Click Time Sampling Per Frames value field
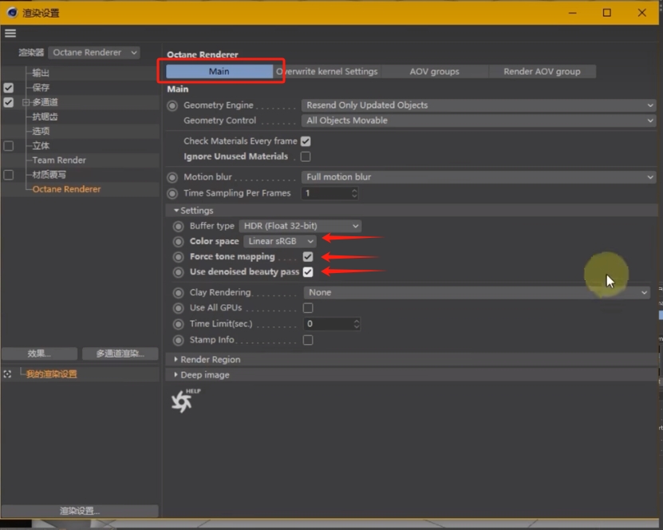This screenshot has width=663, height=530. pyautogui.click(x=326, y=193)
